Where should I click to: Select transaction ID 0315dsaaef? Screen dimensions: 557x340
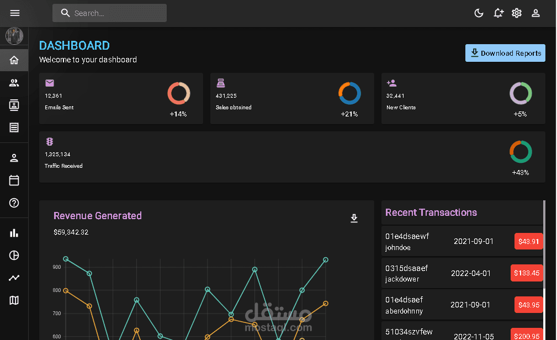click(x=406, y=268)
